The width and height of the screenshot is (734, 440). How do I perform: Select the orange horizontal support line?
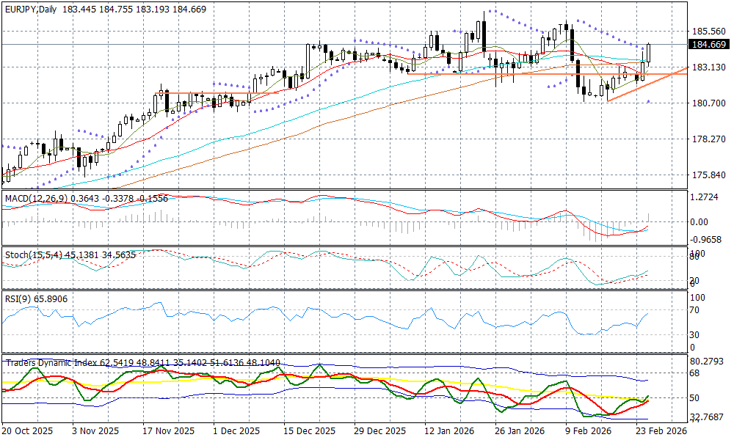click(514, 73)
